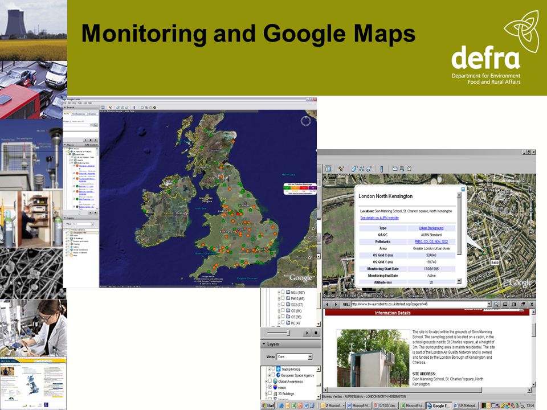Click the Tracks4Africa layer icon
This screenshot has width=547, height=410.
pos(279,369)
